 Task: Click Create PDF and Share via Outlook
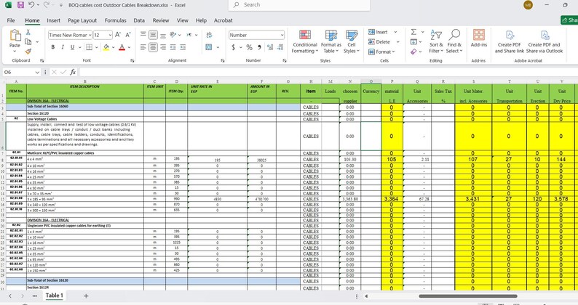[x=545, y=41]
